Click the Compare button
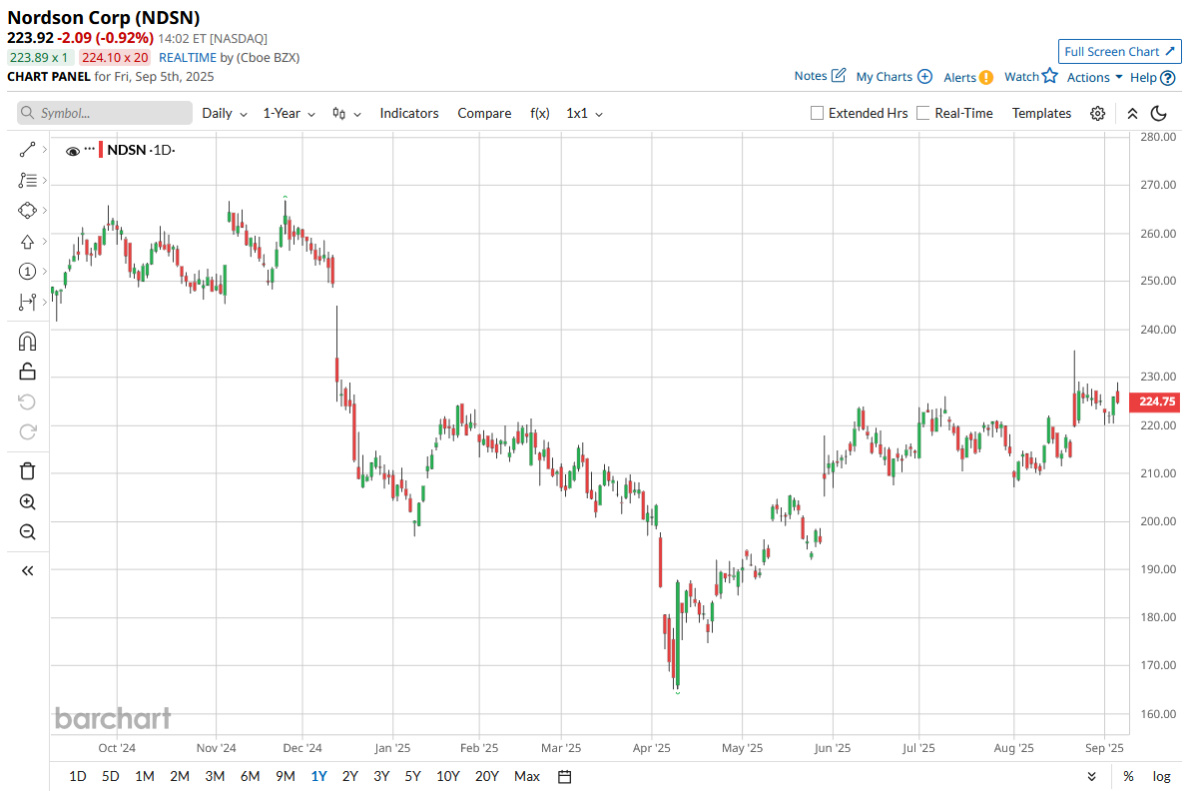Image resolution: width=1198 pixels, height=791 pixels. (484, 114)
